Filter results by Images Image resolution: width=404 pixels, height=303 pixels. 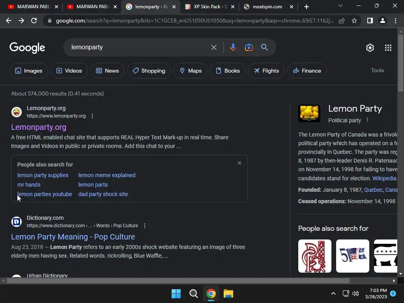28,71
